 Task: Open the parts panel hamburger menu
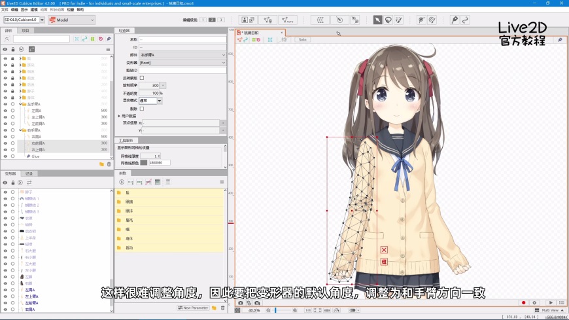point(108,49)
